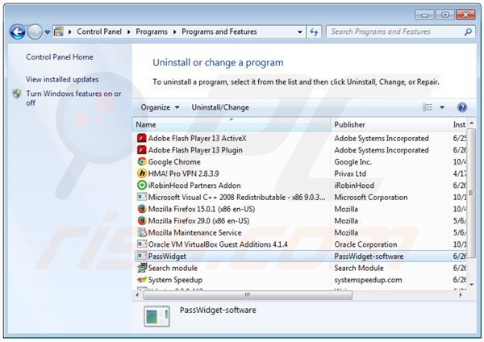Open the Organize dropdown menu

point(160,107)
